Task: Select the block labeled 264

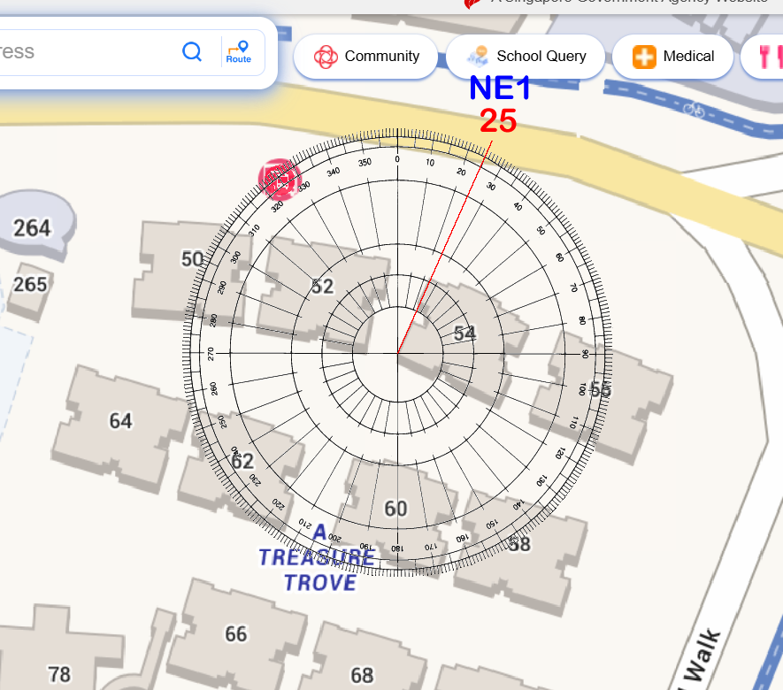Action: coord(32,228)
